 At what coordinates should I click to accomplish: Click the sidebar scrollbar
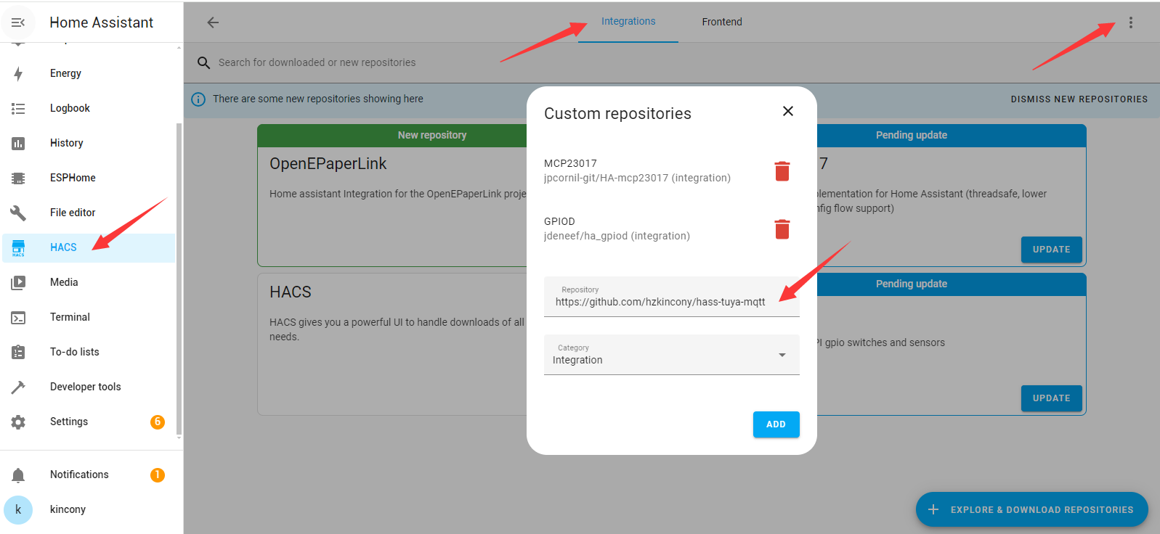[179, 279]
